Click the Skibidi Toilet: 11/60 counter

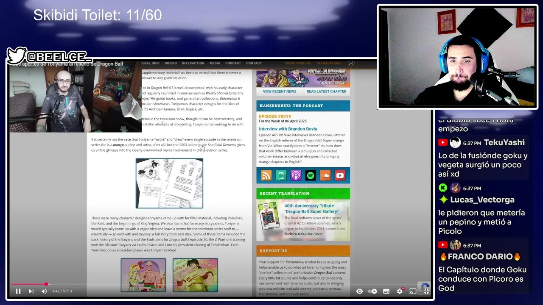(98, 15)
